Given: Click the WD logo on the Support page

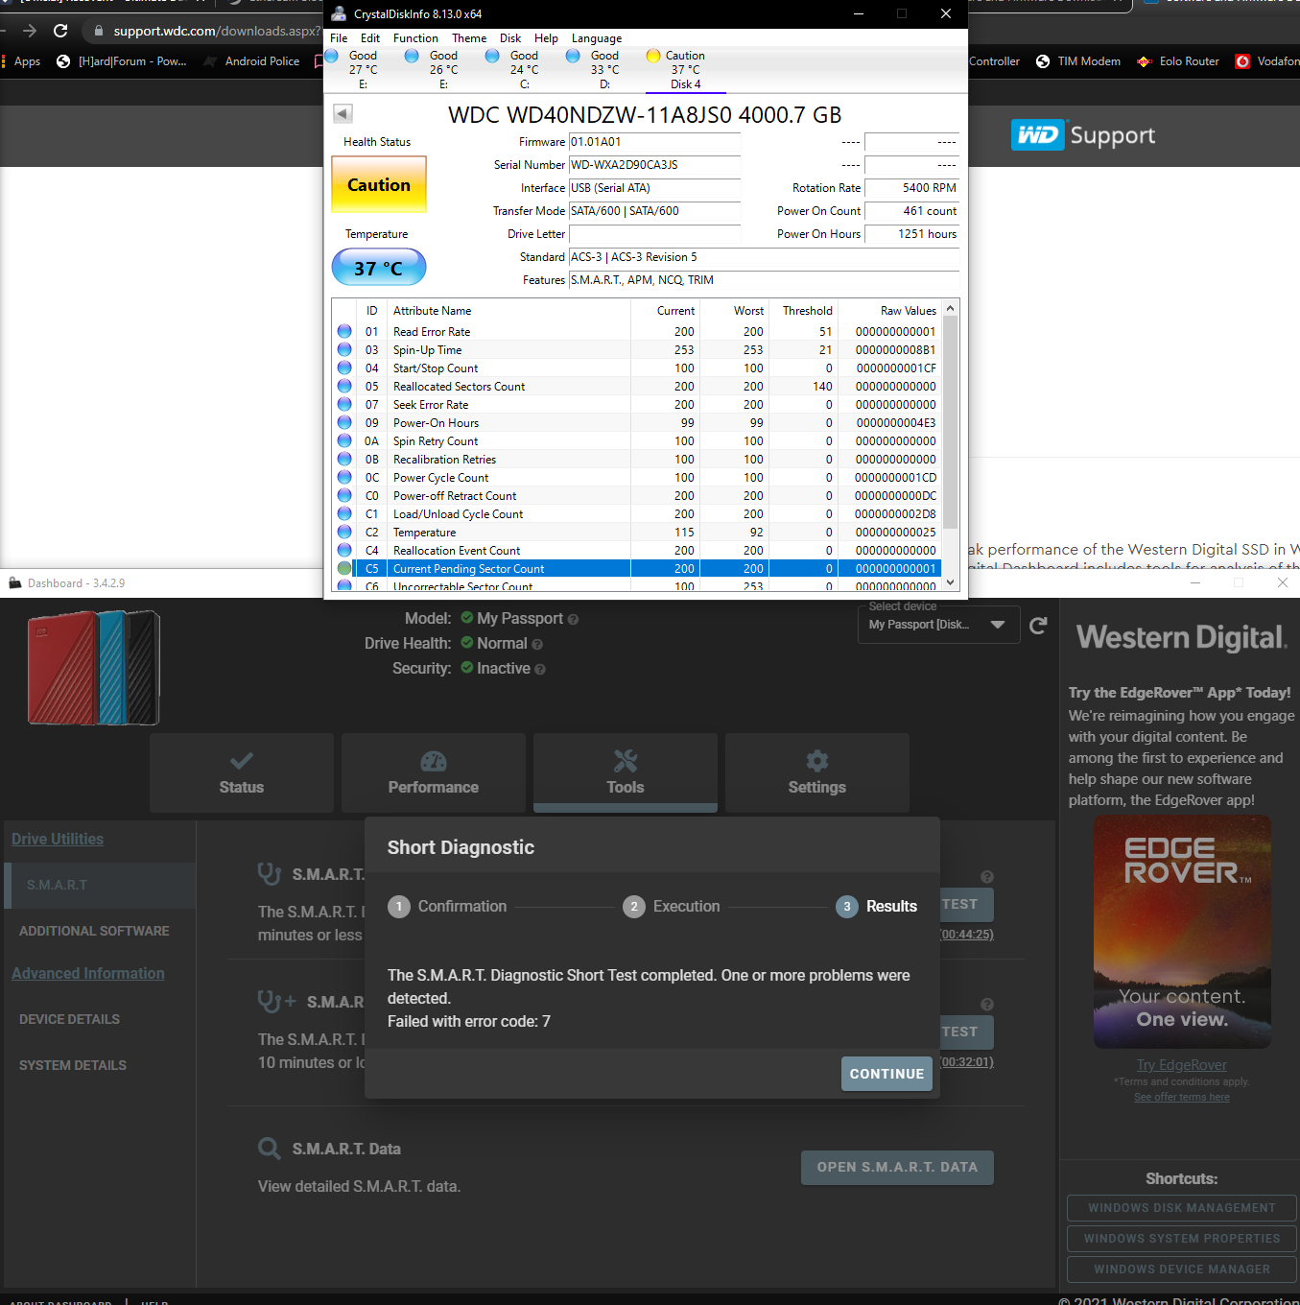Looking at the screenshot, I should [x=1038, y=135].
